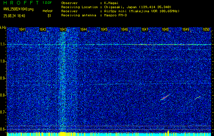Click the 1647 time marker label
214x136 pixels.
tap(145, 30)
